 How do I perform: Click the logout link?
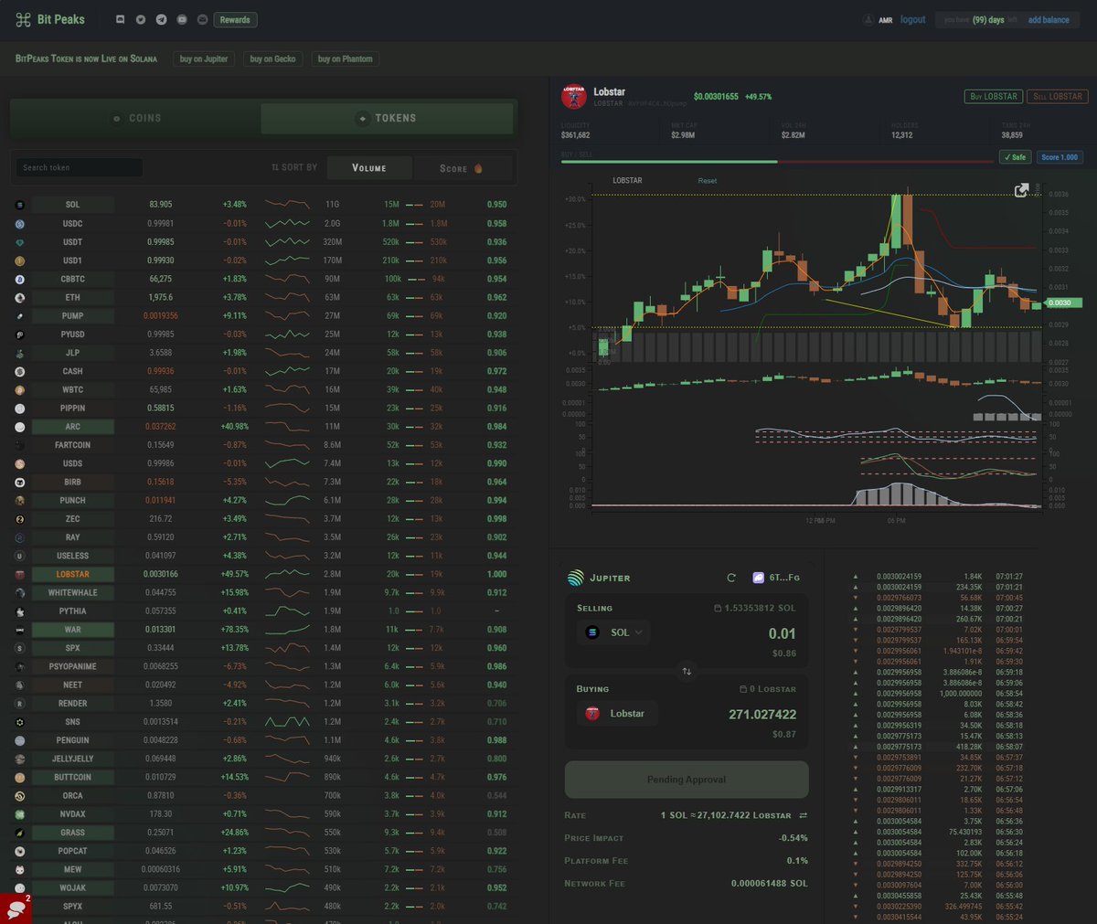(x=912, y=19)
